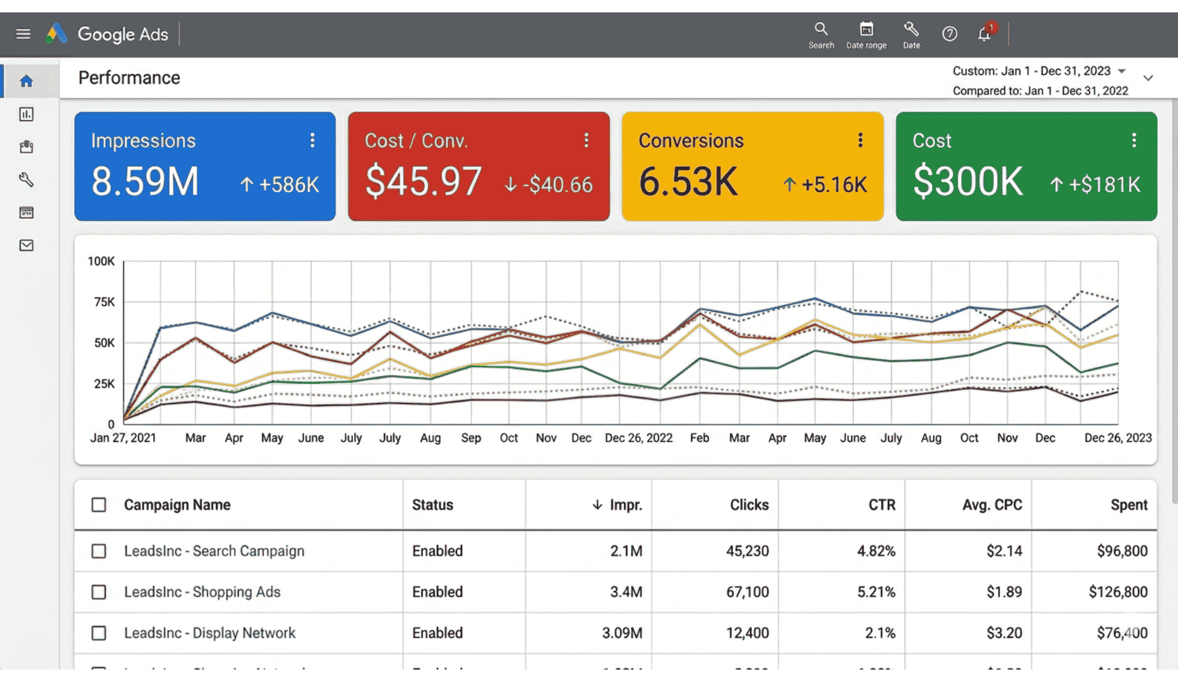Screen dimensions: 1178x682
Task: Open the hamburger main menu
Action: coord(23,34)
